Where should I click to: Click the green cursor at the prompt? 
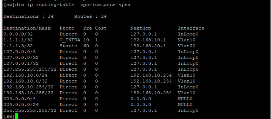[x=17, y=116]
